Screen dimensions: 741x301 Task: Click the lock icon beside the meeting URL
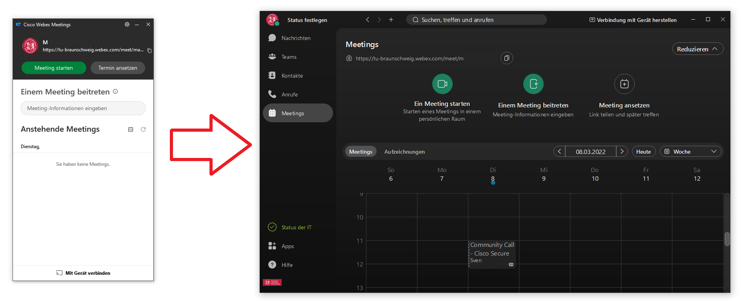(349, 58)
